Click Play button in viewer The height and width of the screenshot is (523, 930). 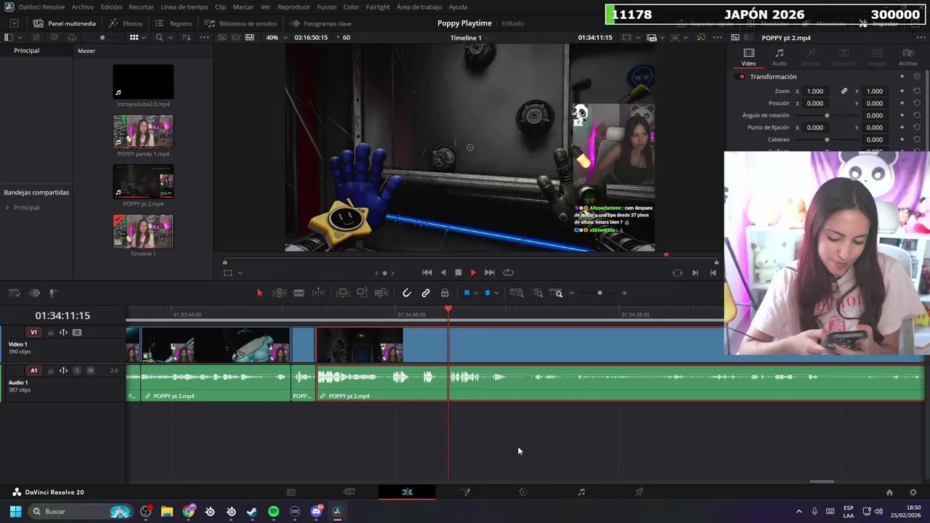473,272
